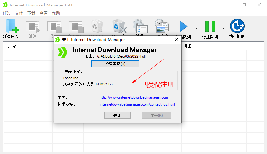Screen dimensions: 267x154
Task: Click the IDM logo in About dialog
Action: coord(63,52)
